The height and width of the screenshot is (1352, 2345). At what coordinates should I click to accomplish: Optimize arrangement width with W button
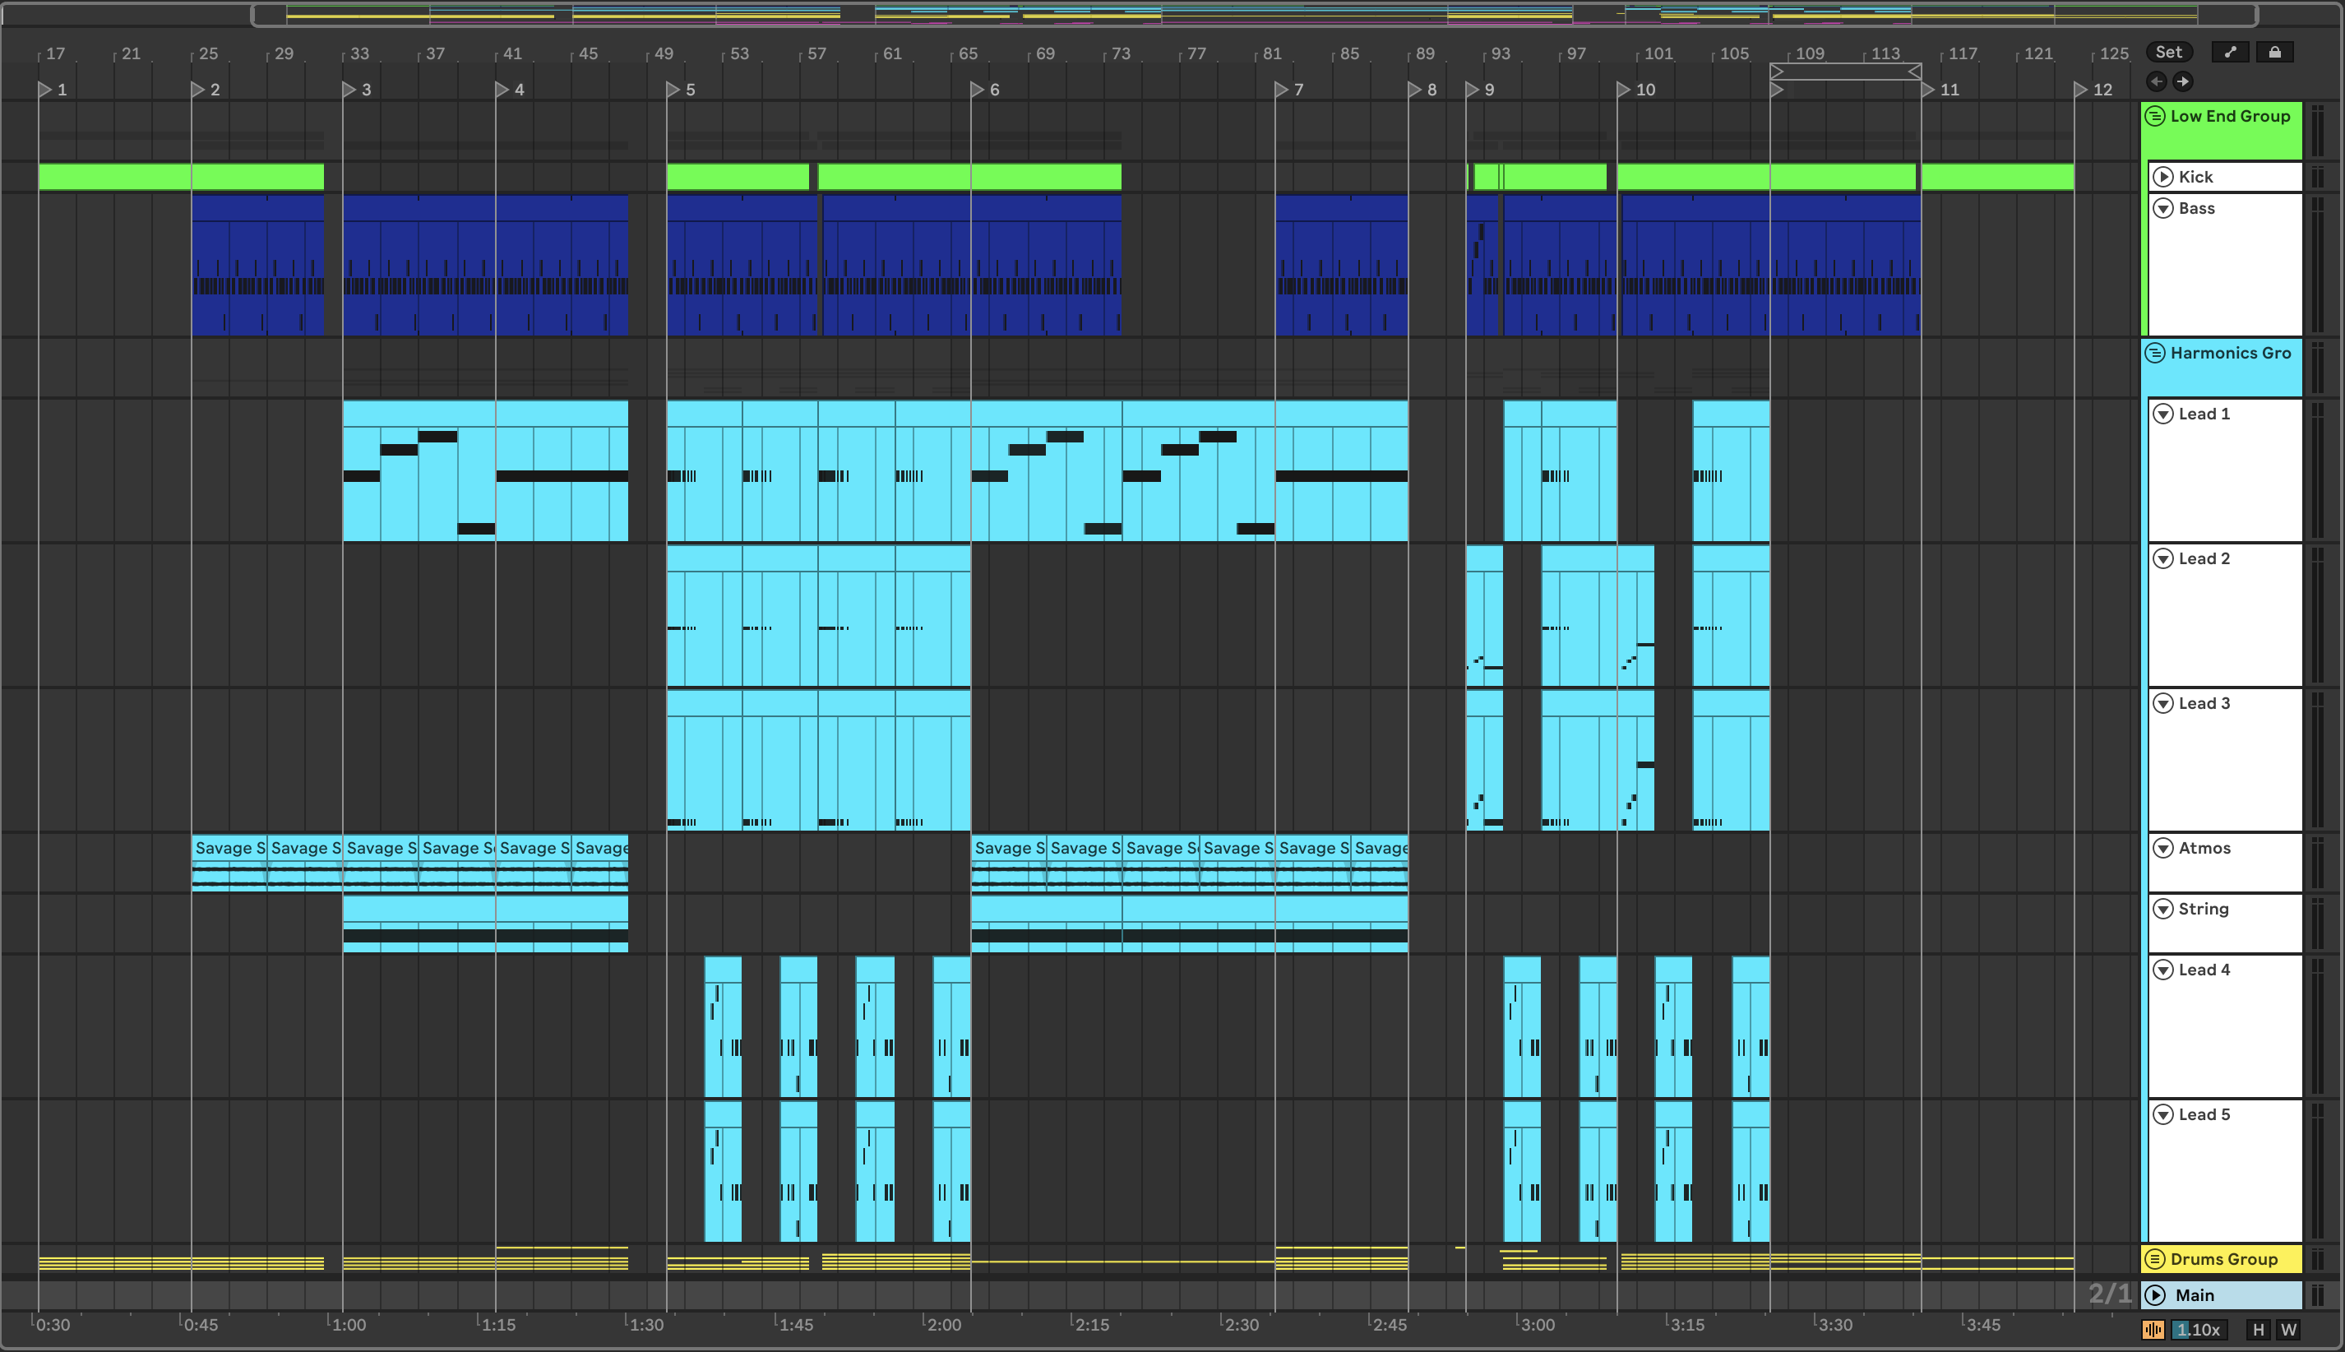[x=2288, y=1330]
